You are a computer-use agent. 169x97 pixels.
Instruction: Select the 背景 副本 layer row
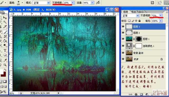pyautogui.click(x=143, y=53)
